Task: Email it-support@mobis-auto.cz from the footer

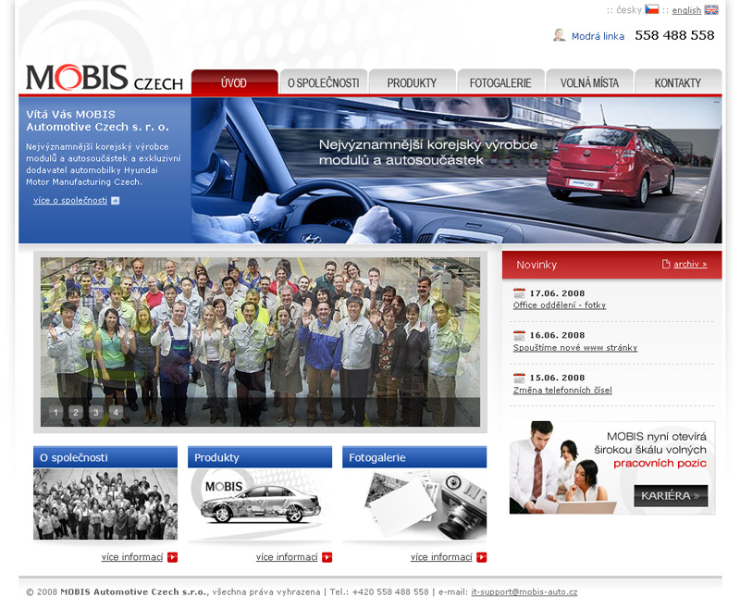Action: 524,592
